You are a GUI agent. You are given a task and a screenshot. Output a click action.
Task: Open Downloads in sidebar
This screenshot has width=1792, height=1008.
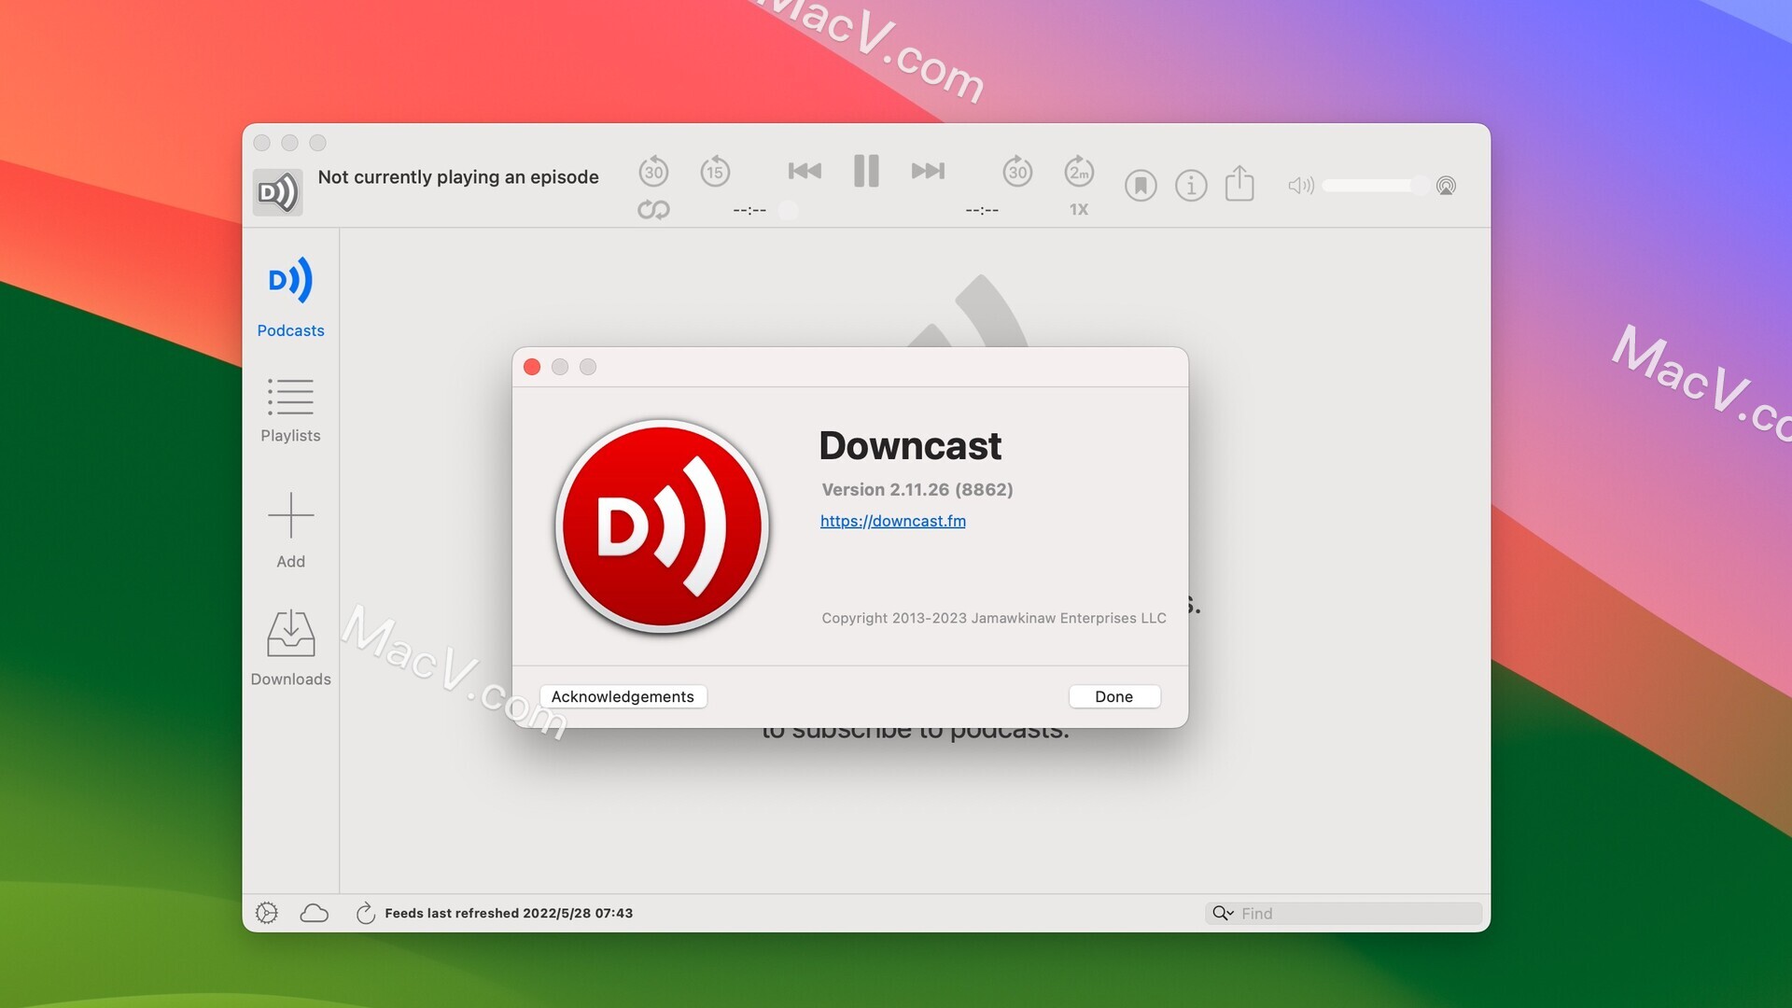[290, 649]
